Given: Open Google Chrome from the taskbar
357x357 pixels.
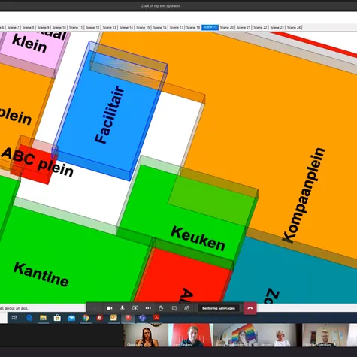Looking at the screenshot, I should (86, 318).
